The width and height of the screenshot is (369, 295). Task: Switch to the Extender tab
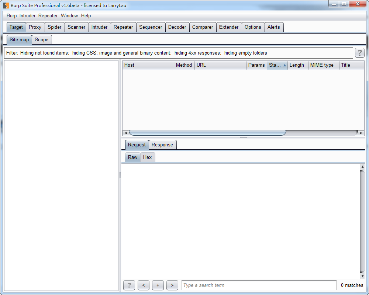(228, 27)
